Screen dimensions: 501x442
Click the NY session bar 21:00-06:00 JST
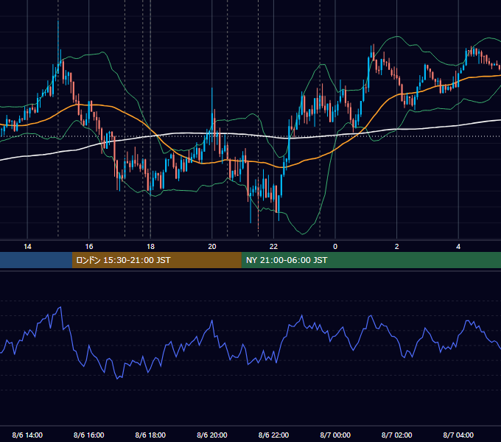coord(371,260)
